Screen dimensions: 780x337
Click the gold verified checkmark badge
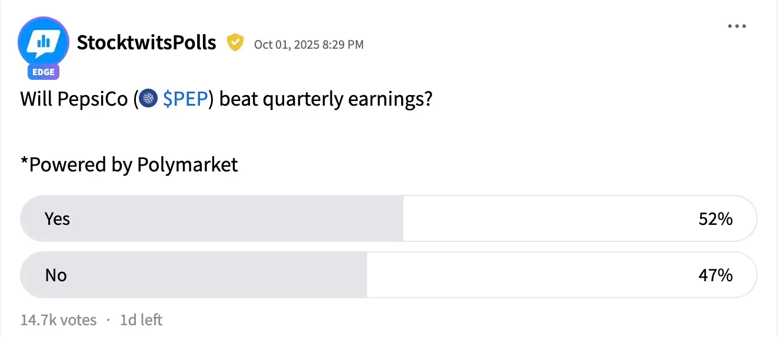coord(235,43)
